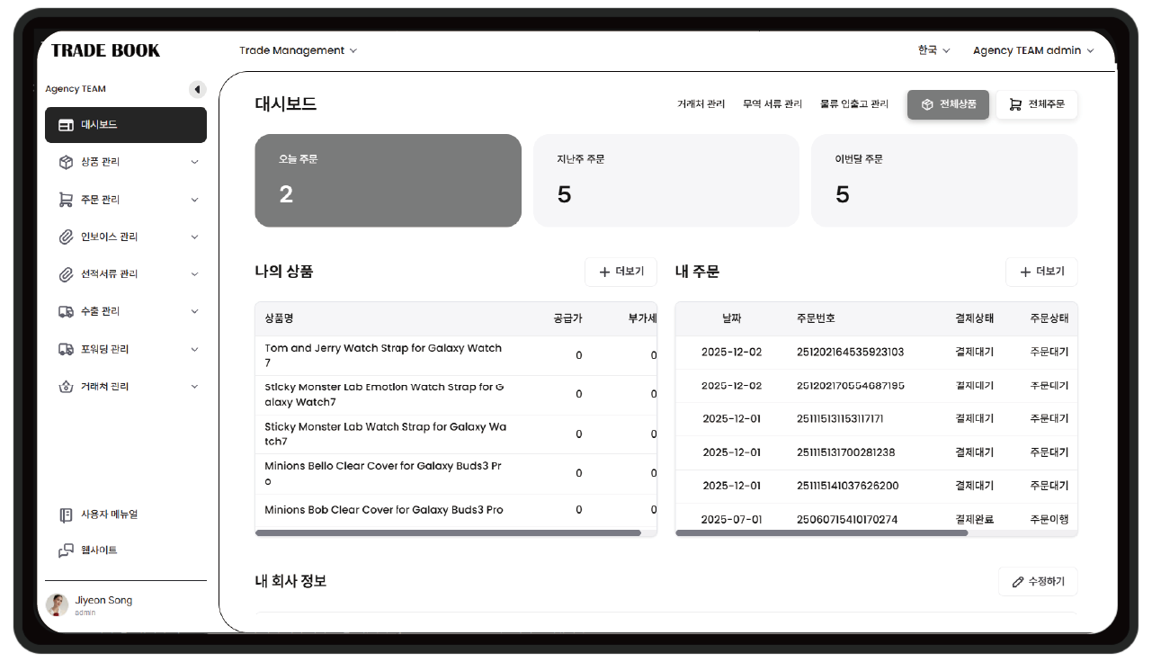
Task: Click the 주문번호 column header
Action: 816,318
